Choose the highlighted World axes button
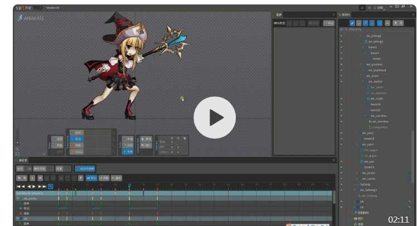 click(x=128, y=151)
